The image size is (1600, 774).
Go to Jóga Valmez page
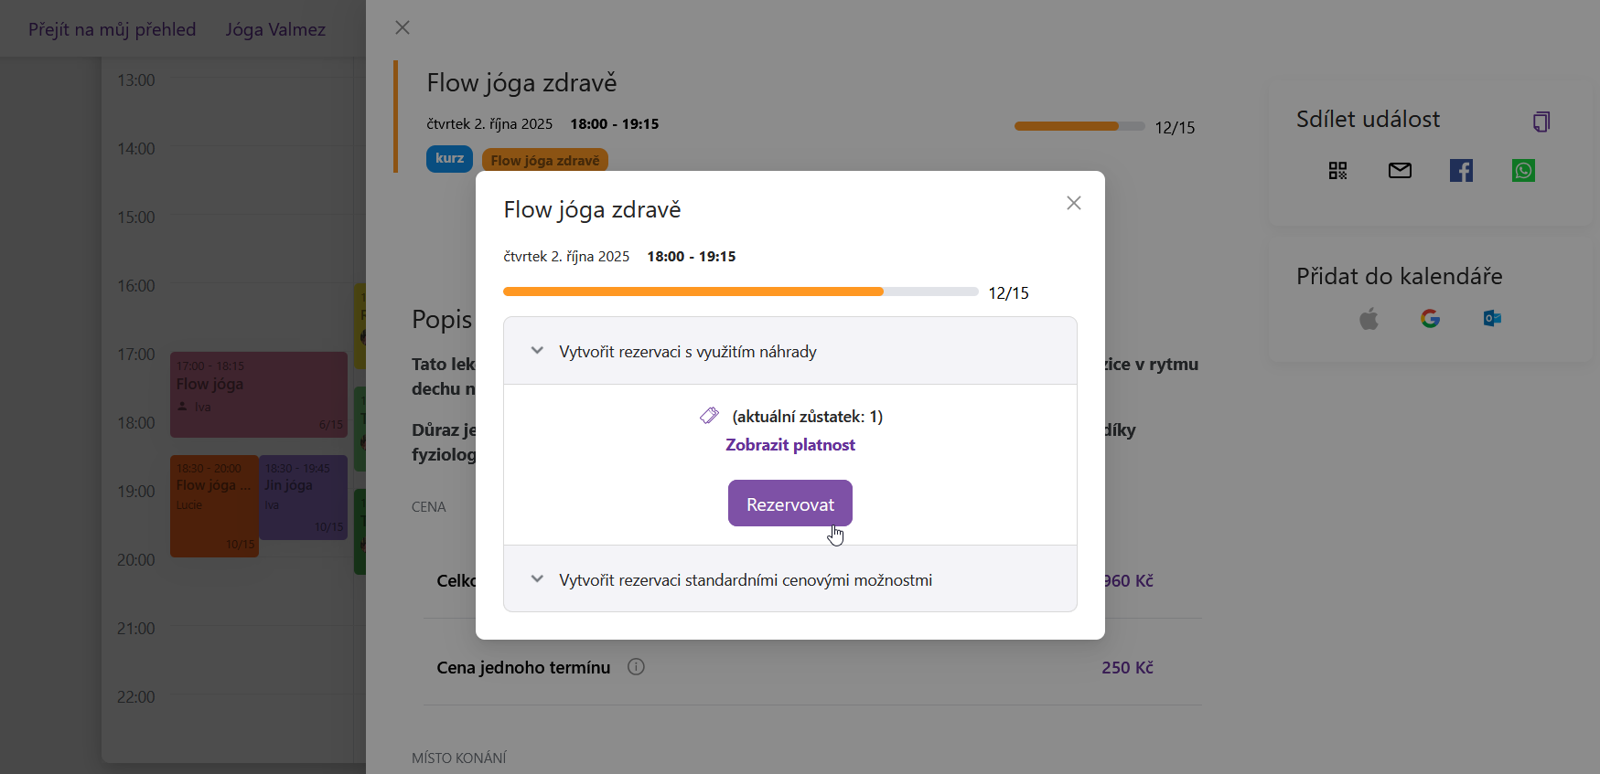coord(275,29)
